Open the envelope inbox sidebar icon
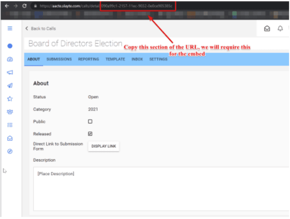The width and height of the screenshot is (290, 219). click(x=10, y=138)
